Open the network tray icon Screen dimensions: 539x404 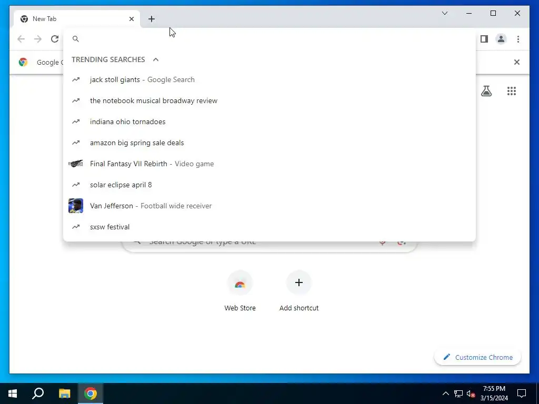coord(458,393)
